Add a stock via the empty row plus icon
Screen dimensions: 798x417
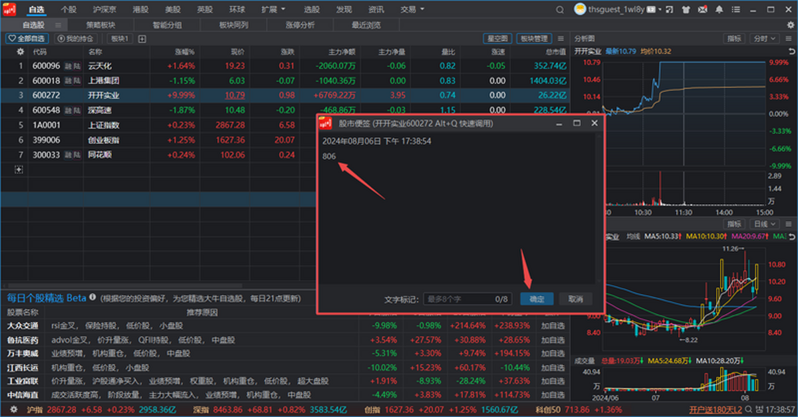[19, 170]
